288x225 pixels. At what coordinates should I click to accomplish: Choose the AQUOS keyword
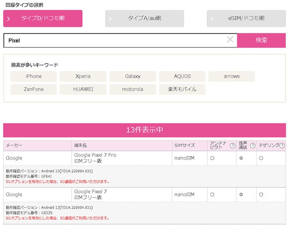tap(182, 76)
